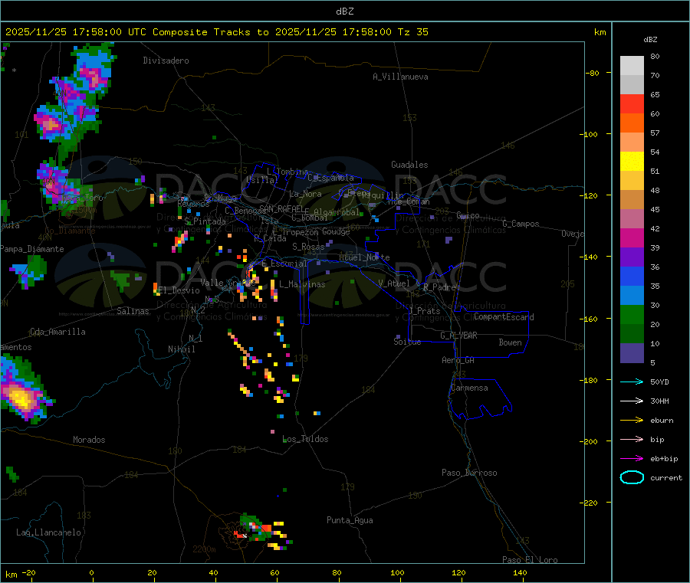The width and height of the screenshot is (690, 583).
Task: Click the 'A_Villanueva' map label
Action: click(x=400, y=77)
